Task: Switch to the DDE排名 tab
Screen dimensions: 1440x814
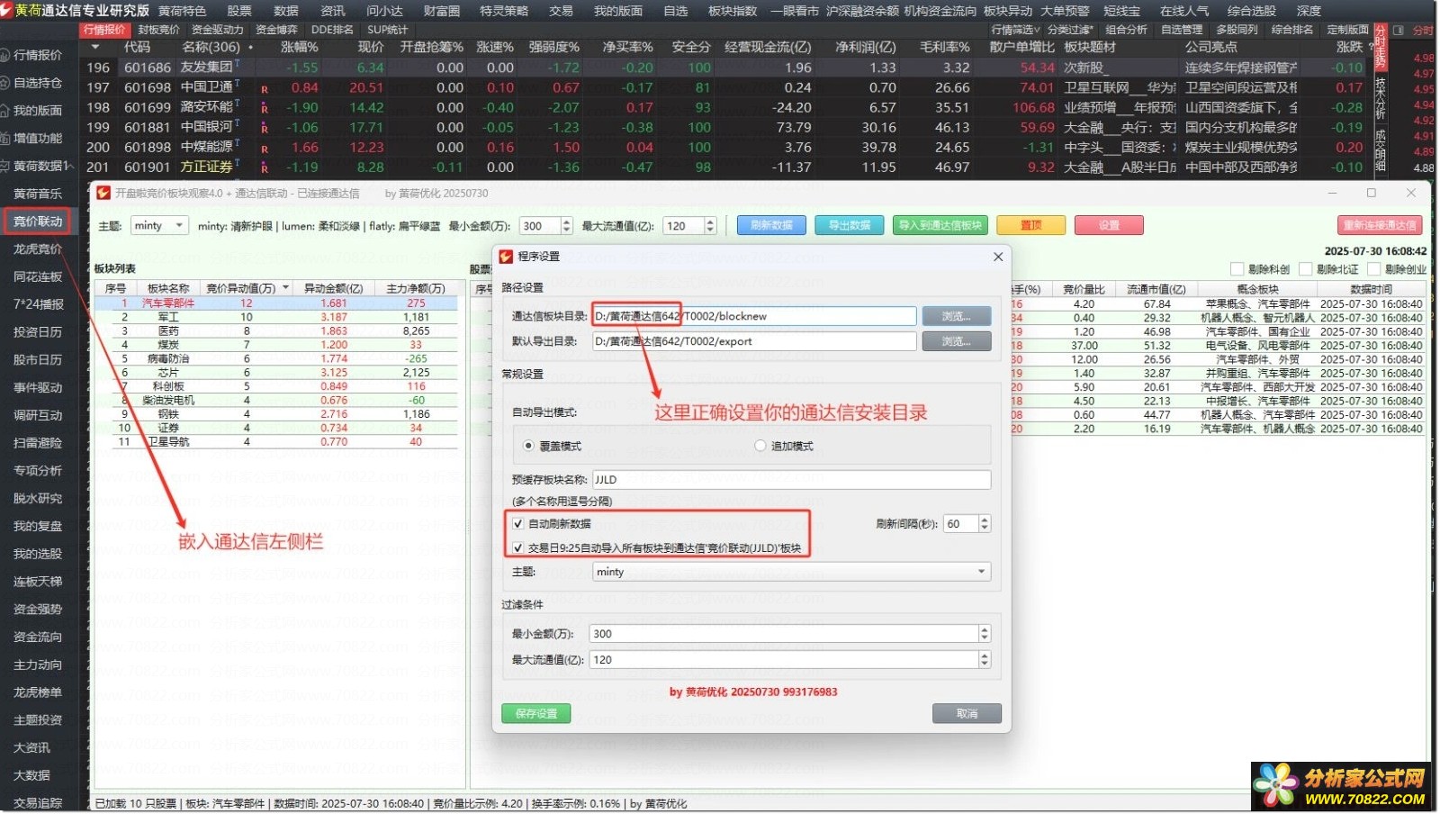Action: click(332, 30)
